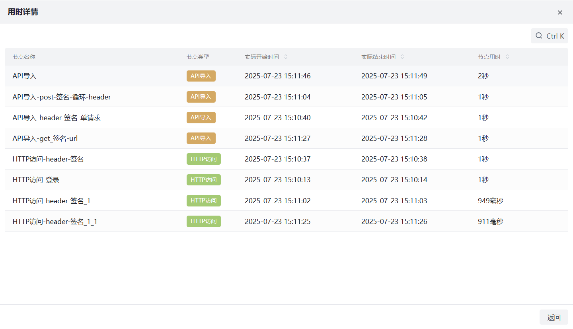Viewport: 573px width, 329px height.
Task: Click the 用时详情 dialog title
Action: pyautogui.click(x=23, y=12)
